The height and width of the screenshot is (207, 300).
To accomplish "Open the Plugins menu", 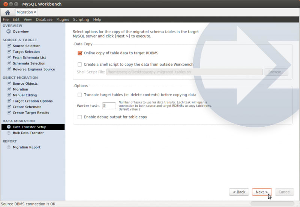I will pos(63,19).
